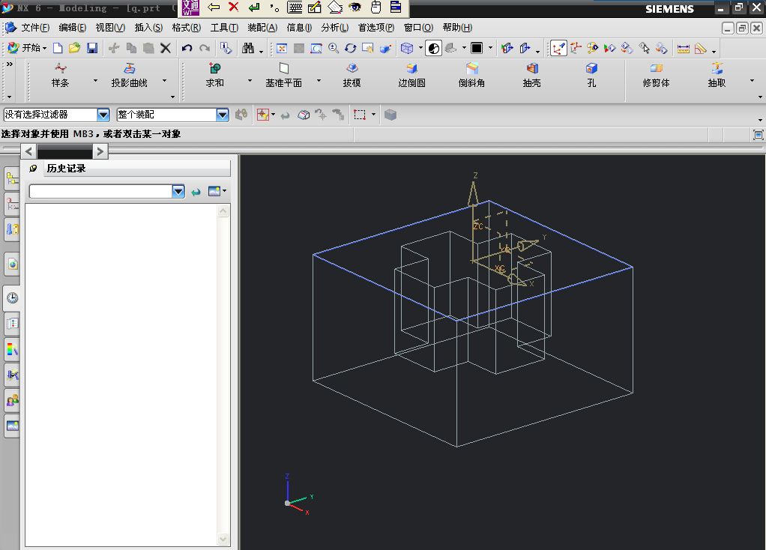Click the left tab scroll arrow
The height and width of the screenshot is (550, 766).
pos(28,151)
